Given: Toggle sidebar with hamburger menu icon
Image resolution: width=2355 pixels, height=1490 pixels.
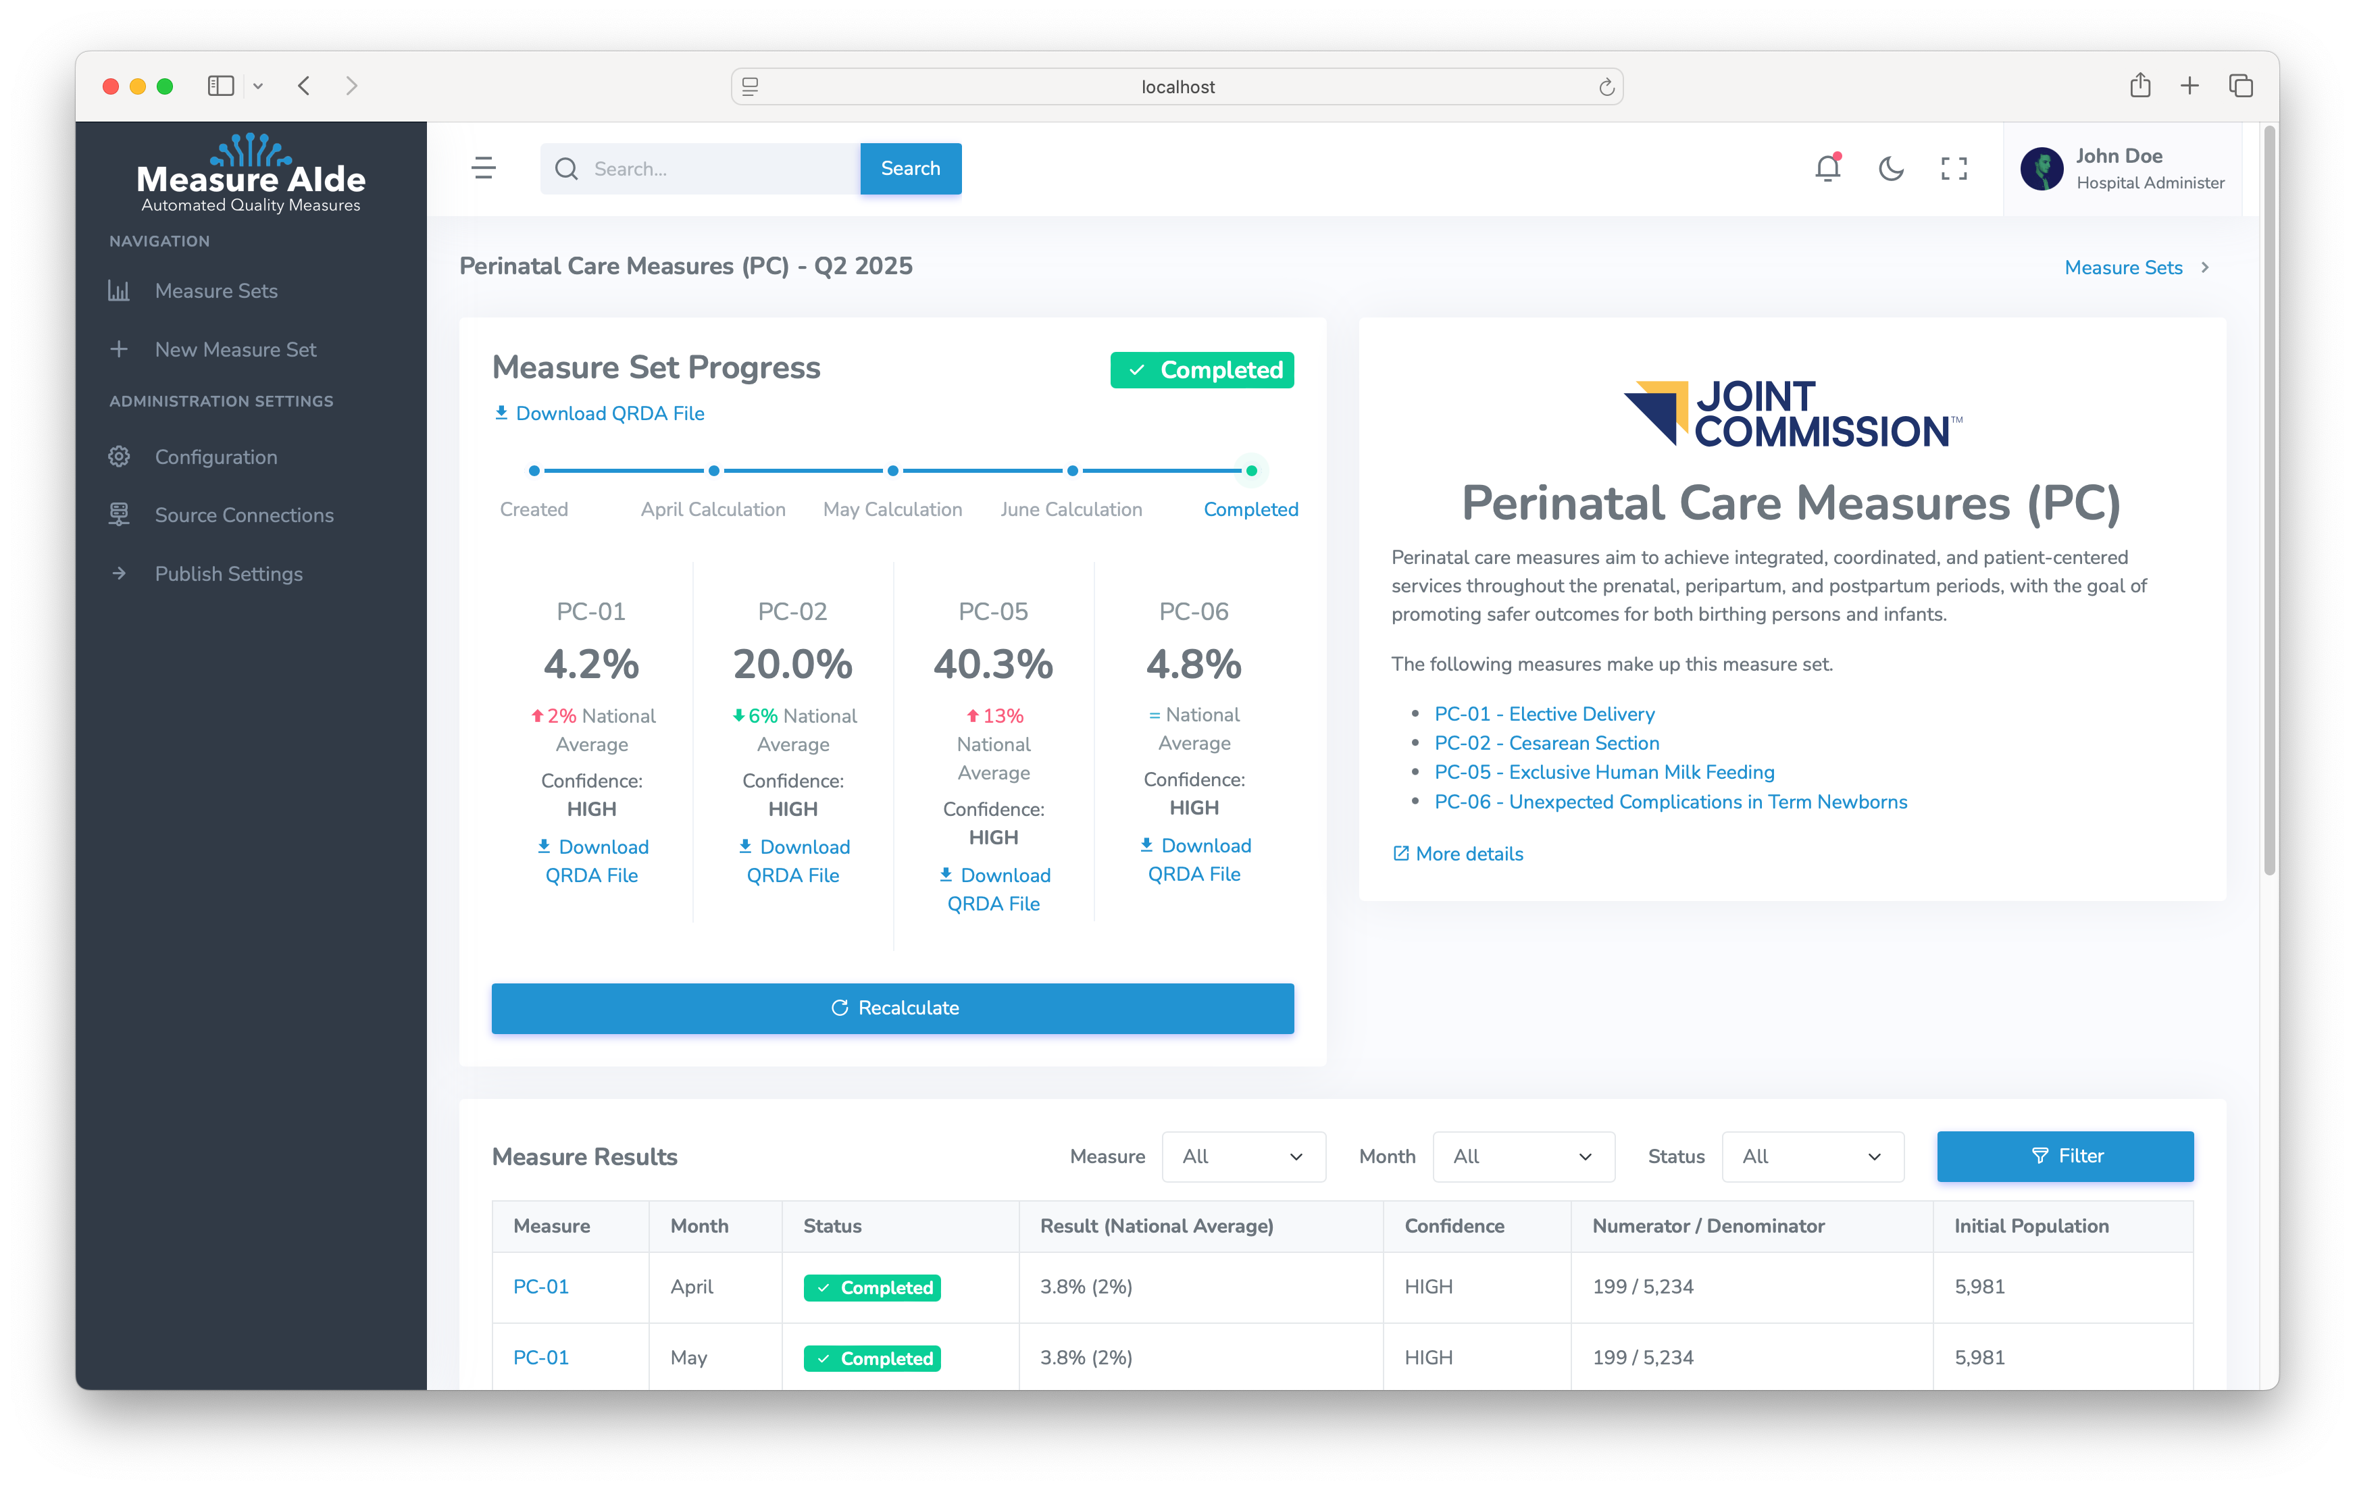Looking at the screenshot, I should (x=483, y=168).
